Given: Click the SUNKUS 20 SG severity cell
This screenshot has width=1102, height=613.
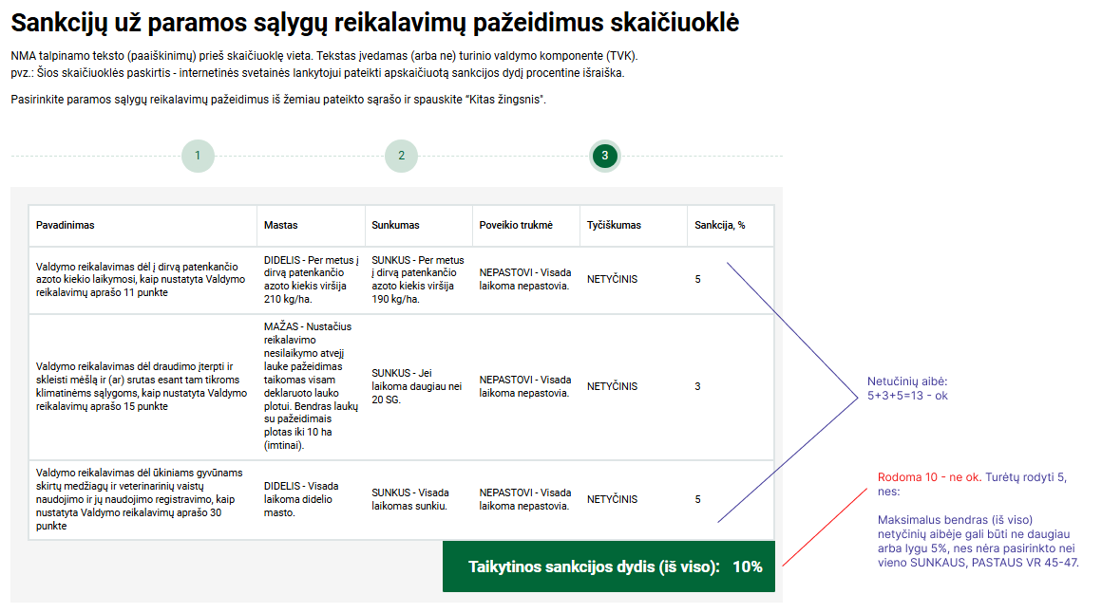Looking at the screenshot, I should 414,386.
